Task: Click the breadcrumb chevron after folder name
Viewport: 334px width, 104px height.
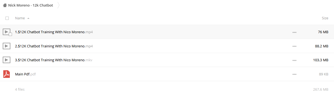Action: coord(58,5)
